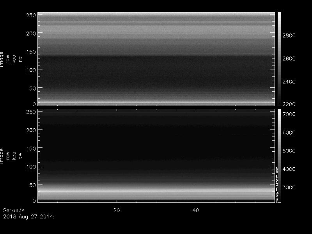Viewport: 312px width, 234px height.
Task: Click the tiny rotated timestamp beside the ew colorbar
Action: pos(277,184)
